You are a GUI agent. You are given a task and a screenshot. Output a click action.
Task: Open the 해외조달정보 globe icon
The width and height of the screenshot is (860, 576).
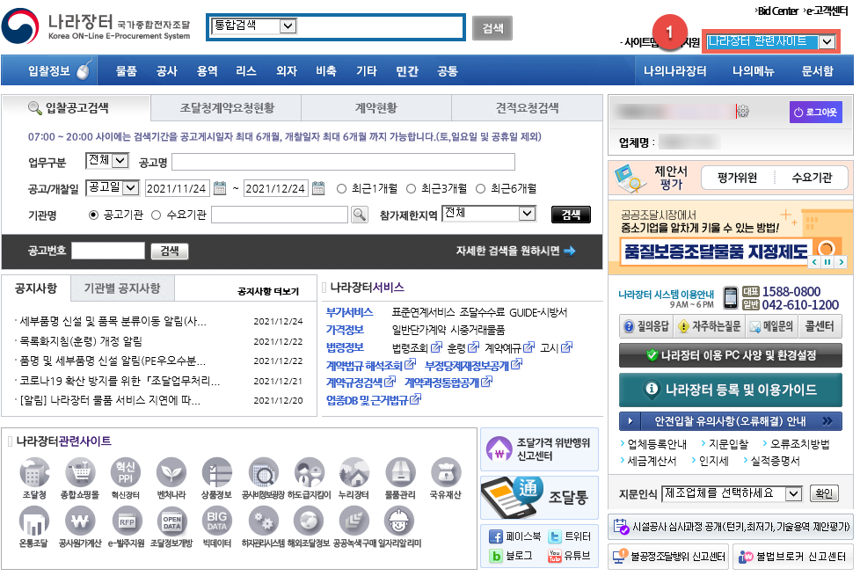[309, 521]
